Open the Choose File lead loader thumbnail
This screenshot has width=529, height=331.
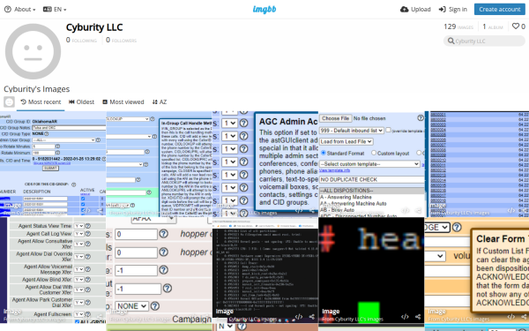point(371,163)
